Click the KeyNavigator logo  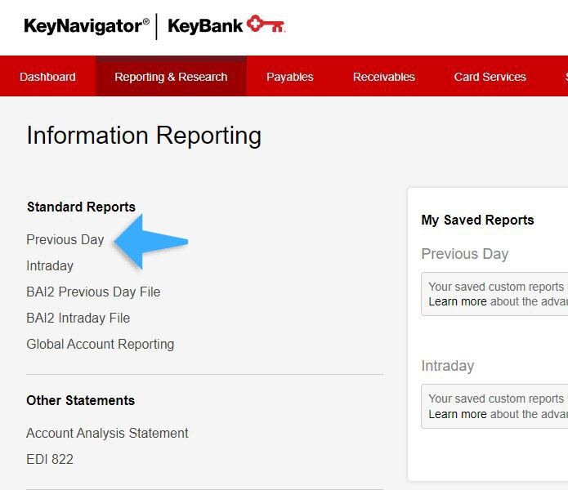86,26
